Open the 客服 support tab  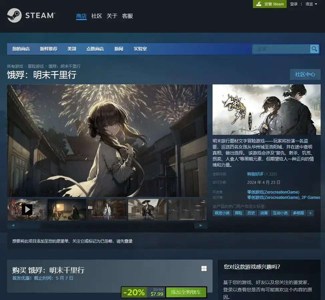(x=127, y=16)
